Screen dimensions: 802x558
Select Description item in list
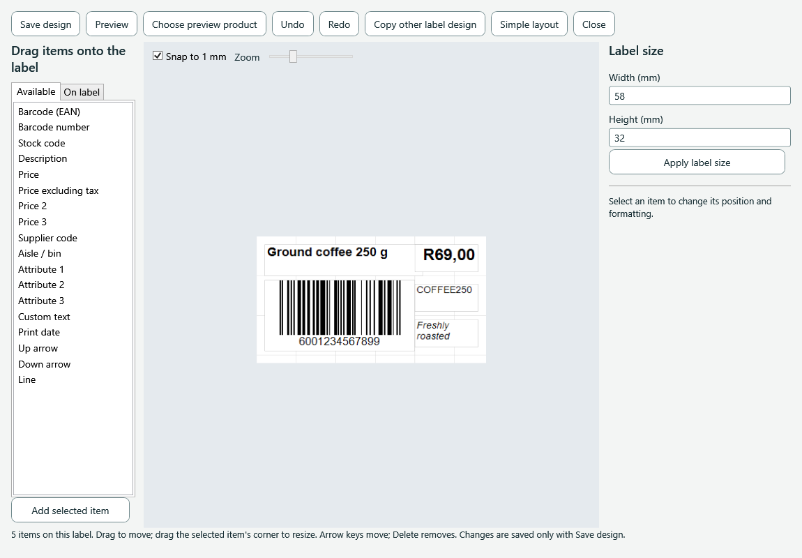73,158
